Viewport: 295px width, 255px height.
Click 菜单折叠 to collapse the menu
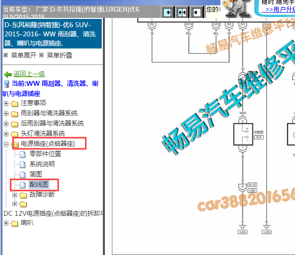pos(60,55)
